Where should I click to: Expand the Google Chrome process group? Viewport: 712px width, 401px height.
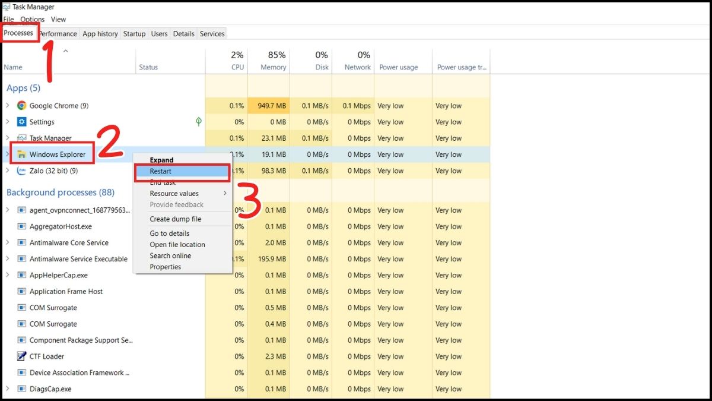pos(7,105)
